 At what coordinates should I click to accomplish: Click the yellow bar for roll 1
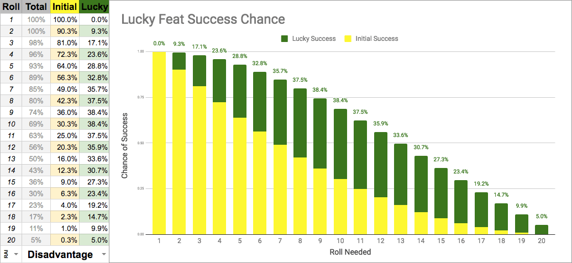[159, 143]
